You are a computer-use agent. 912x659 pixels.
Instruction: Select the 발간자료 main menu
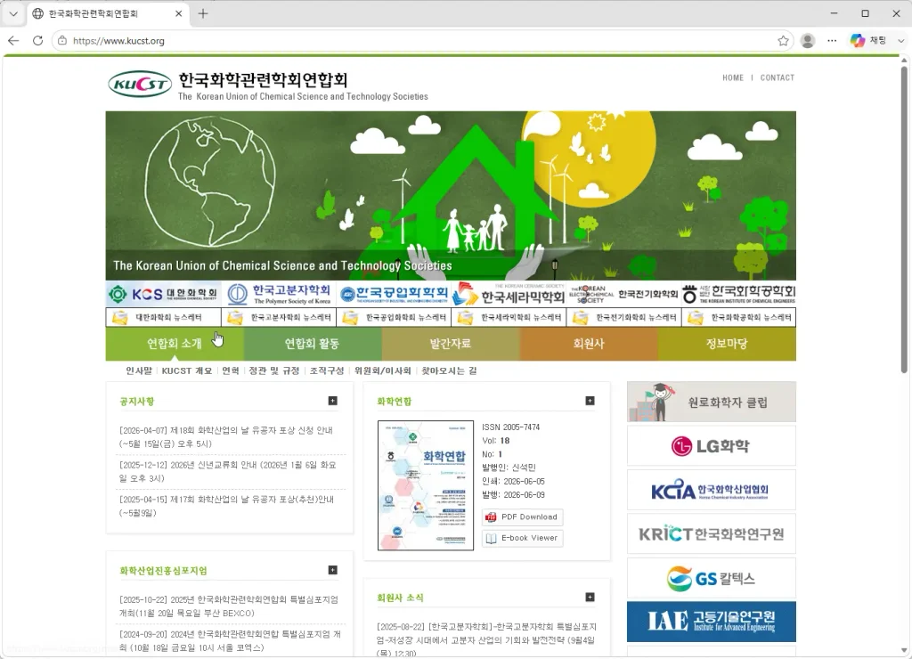[x=450, y=344]
